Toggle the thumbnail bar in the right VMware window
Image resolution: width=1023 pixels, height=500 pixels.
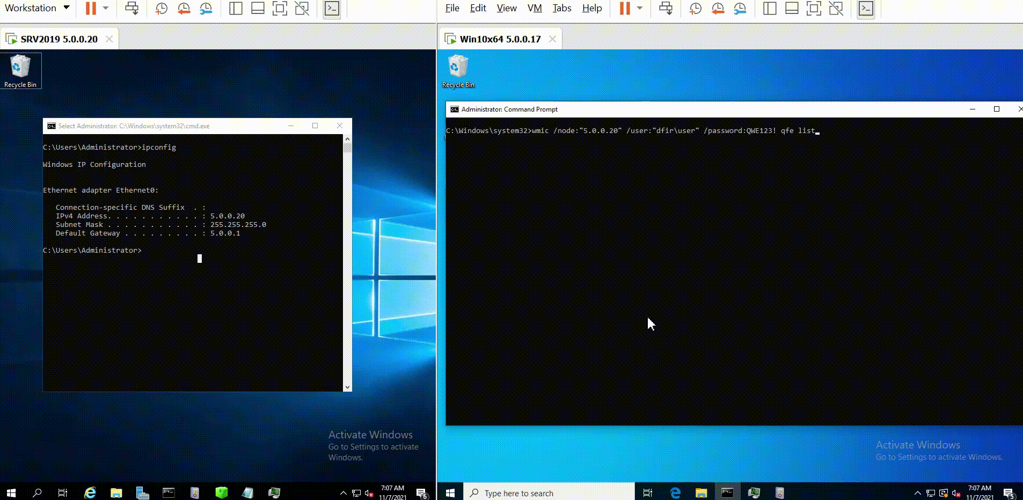coord(792,8)
